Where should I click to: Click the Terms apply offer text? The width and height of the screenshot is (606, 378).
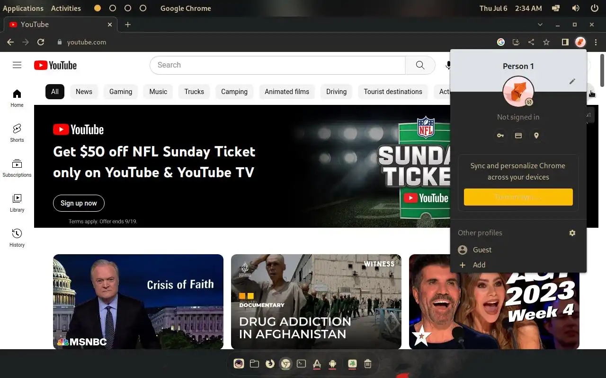point(103,221)
